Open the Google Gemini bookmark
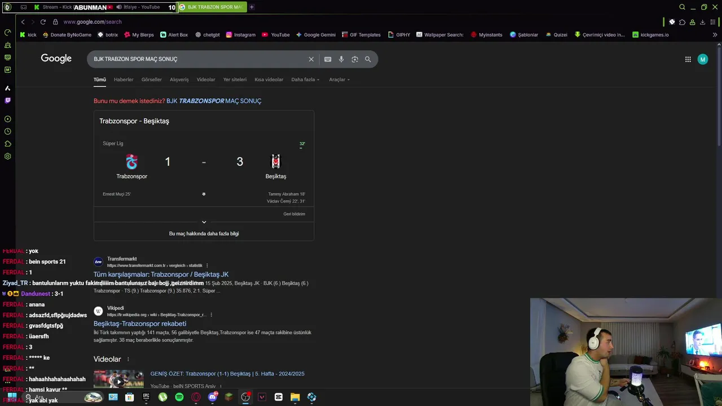The width and height of the screenshot is (722, 406). tap(316, 35)
